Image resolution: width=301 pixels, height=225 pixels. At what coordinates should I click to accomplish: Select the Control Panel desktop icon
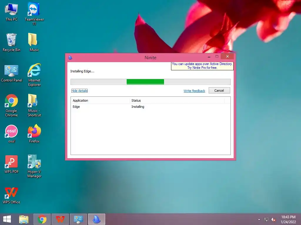tap(11, 74)
